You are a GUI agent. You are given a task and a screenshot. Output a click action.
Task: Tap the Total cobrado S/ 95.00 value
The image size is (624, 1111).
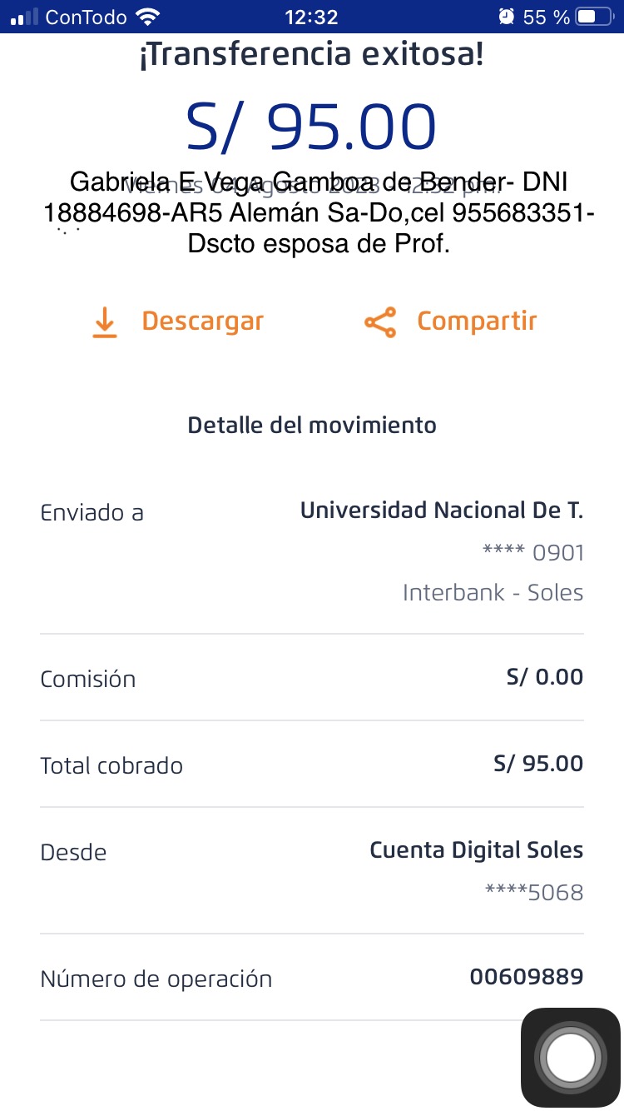[537, 764]
